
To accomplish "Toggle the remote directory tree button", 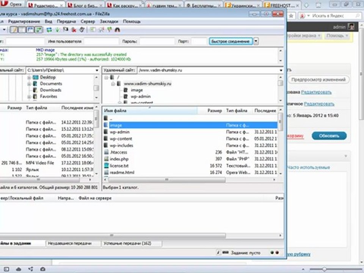I will click(30, 30).
